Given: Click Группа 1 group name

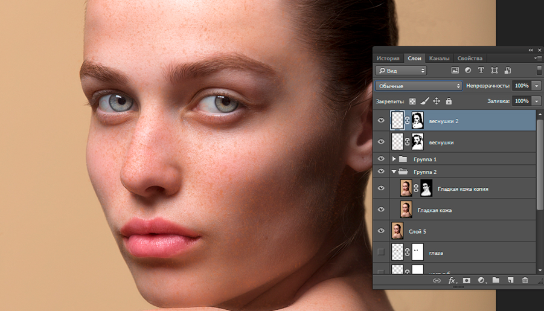Looking at the screenshot, I should pos(425,159).
